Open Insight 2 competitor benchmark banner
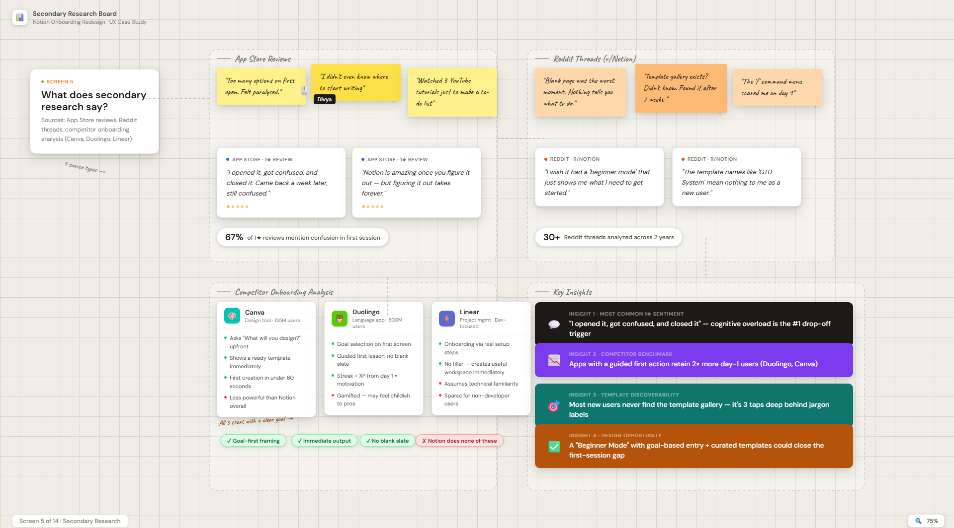954x528 pixels. point(694,360)
